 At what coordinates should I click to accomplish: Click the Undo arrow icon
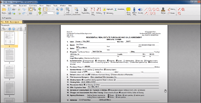coord(24,9)
